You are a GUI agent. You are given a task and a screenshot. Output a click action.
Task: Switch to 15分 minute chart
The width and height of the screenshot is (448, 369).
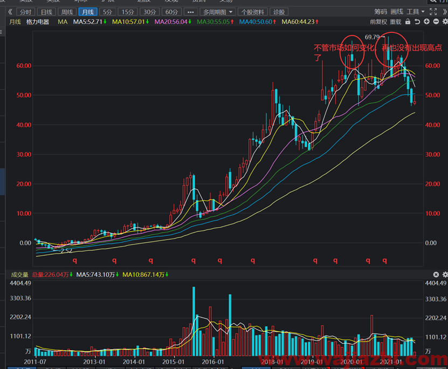[x=128, y=12]
